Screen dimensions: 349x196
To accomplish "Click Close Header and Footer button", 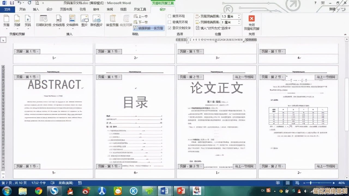I will [251, 22].
